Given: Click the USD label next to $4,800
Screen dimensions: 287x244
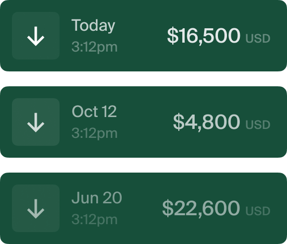Looking at the screenshot, I should 258,124.
